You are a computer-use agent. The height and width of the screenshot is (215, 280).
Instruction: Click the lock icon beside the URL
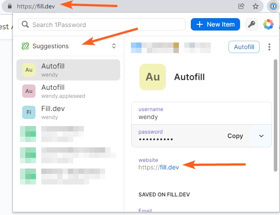(x=10, y=6)
